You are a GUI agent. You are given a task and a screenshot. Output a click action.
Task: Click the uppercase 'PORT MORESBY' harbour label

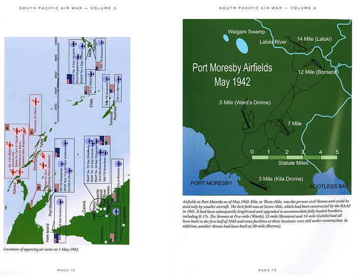[211, 183]
